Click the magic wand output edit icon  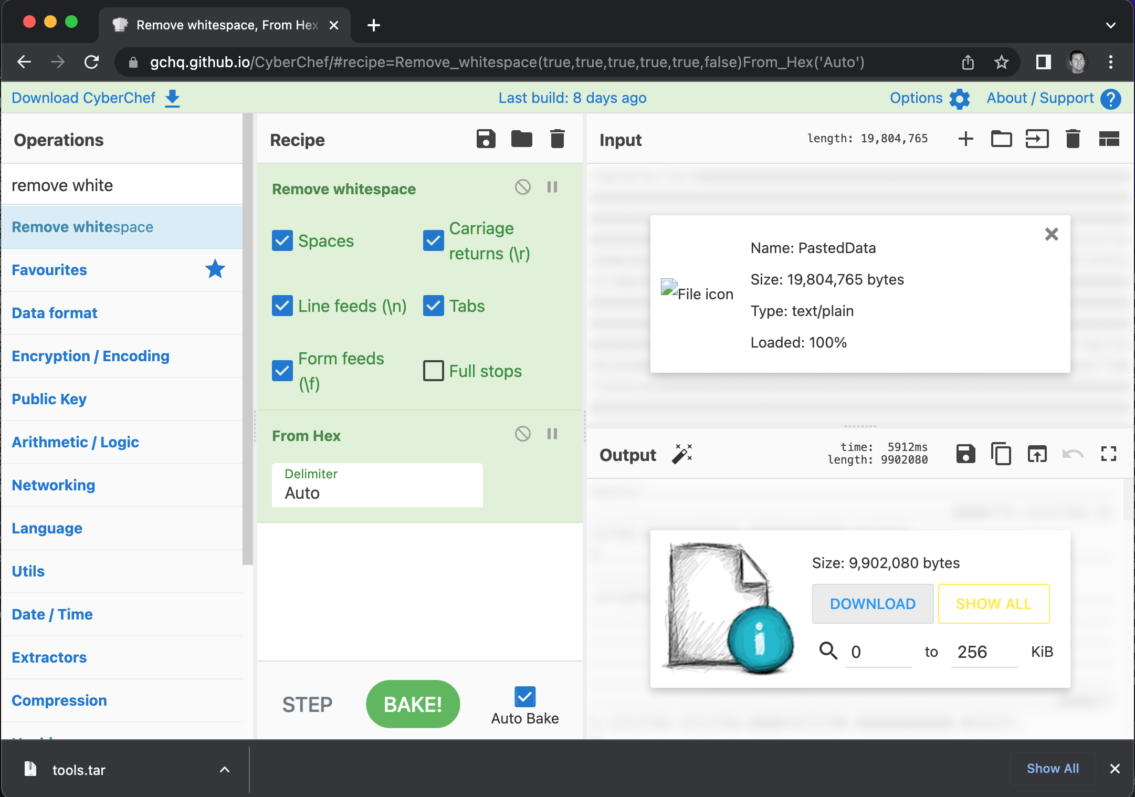pos(684,455)
